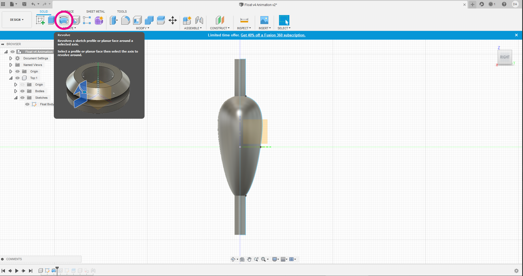
Task: Toggle visibility of Float v4 Animation root
Action: click(13, 52)
